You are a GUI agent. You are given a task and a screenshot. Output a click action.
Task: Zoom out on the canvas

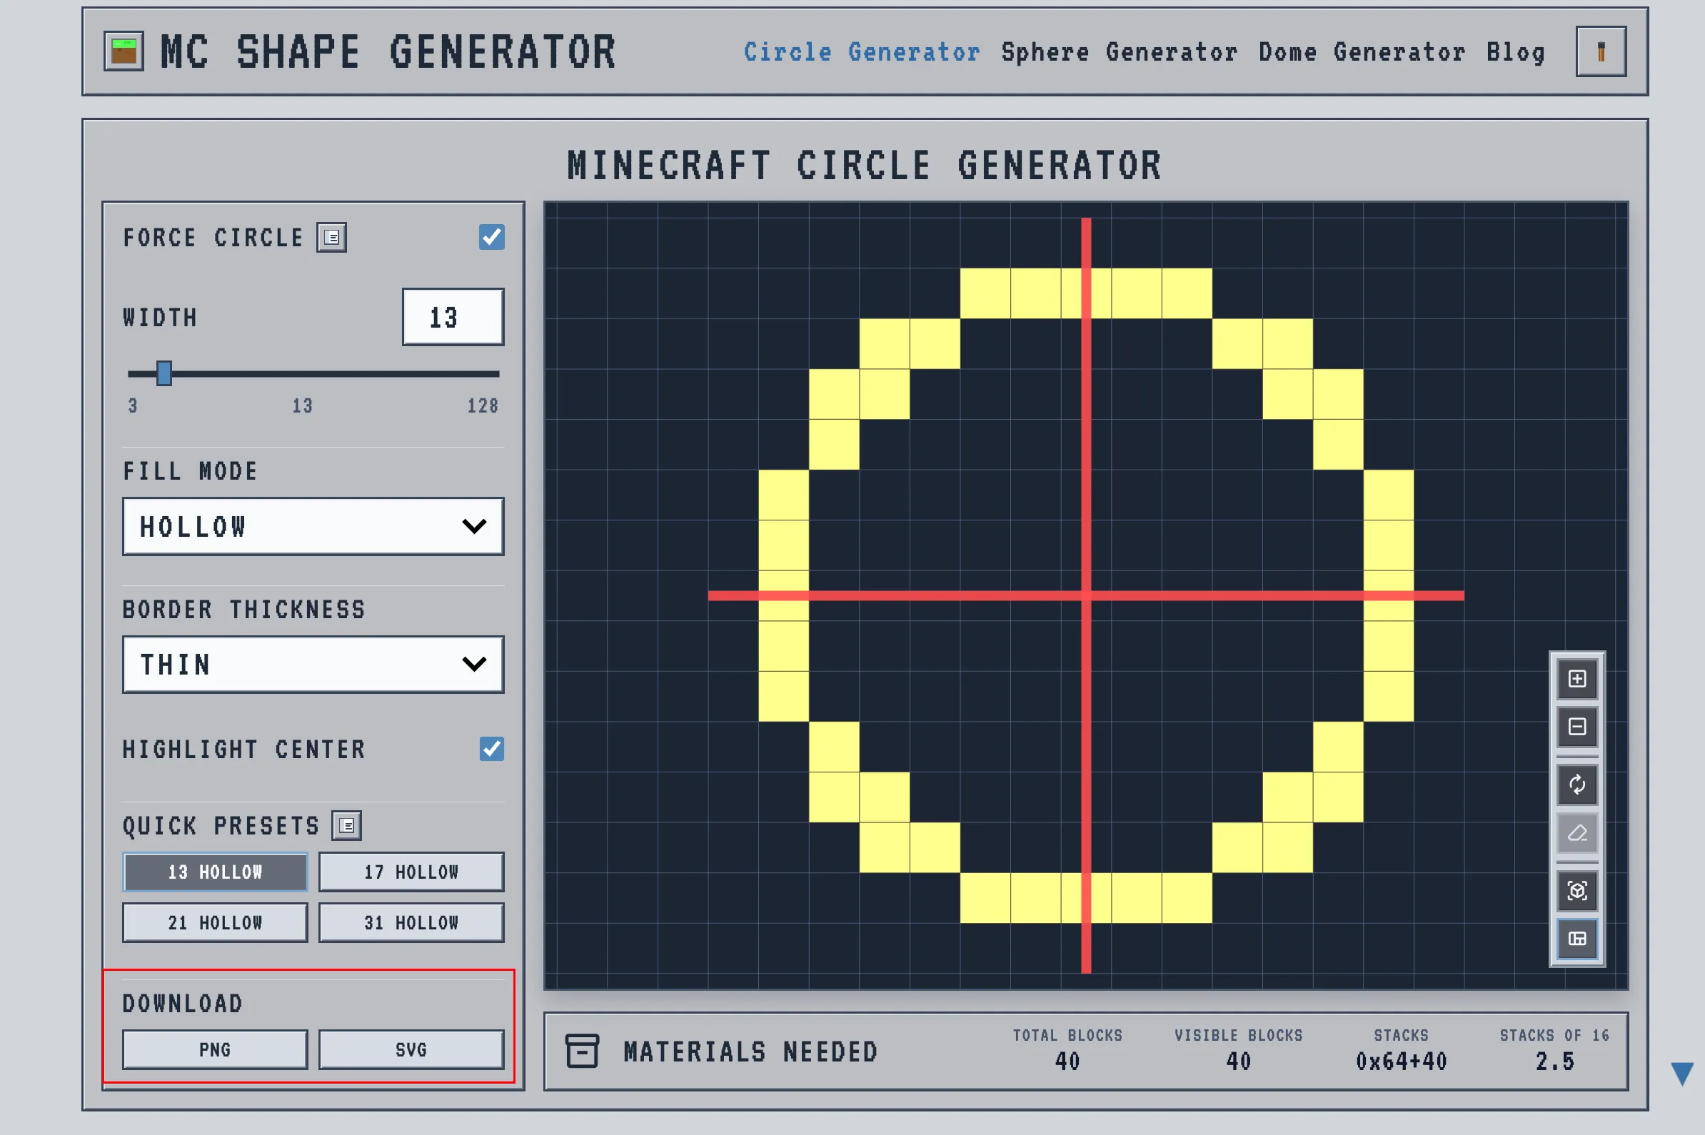coord(1577,727)
